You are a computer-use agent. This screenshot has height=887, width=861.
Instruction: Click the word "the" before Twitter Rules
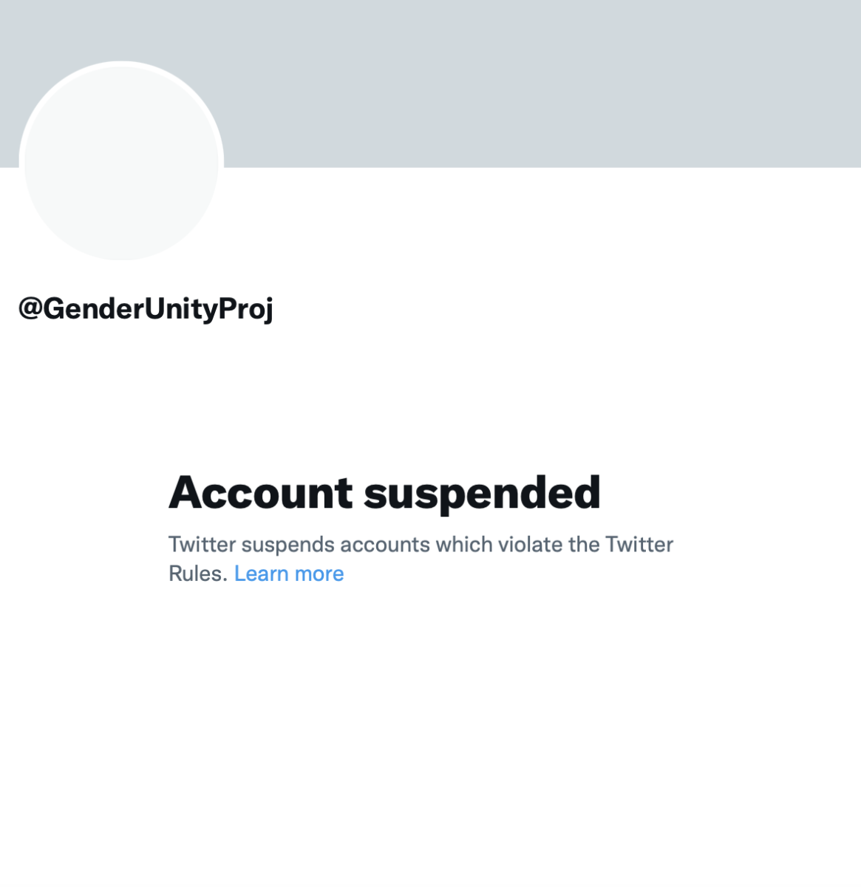[x=584, y=545]
